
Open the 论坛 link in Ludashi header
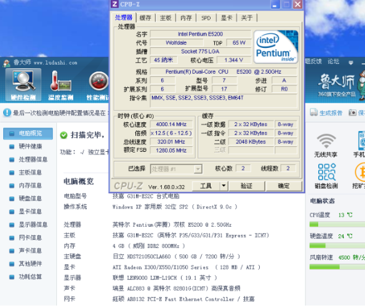334,61
